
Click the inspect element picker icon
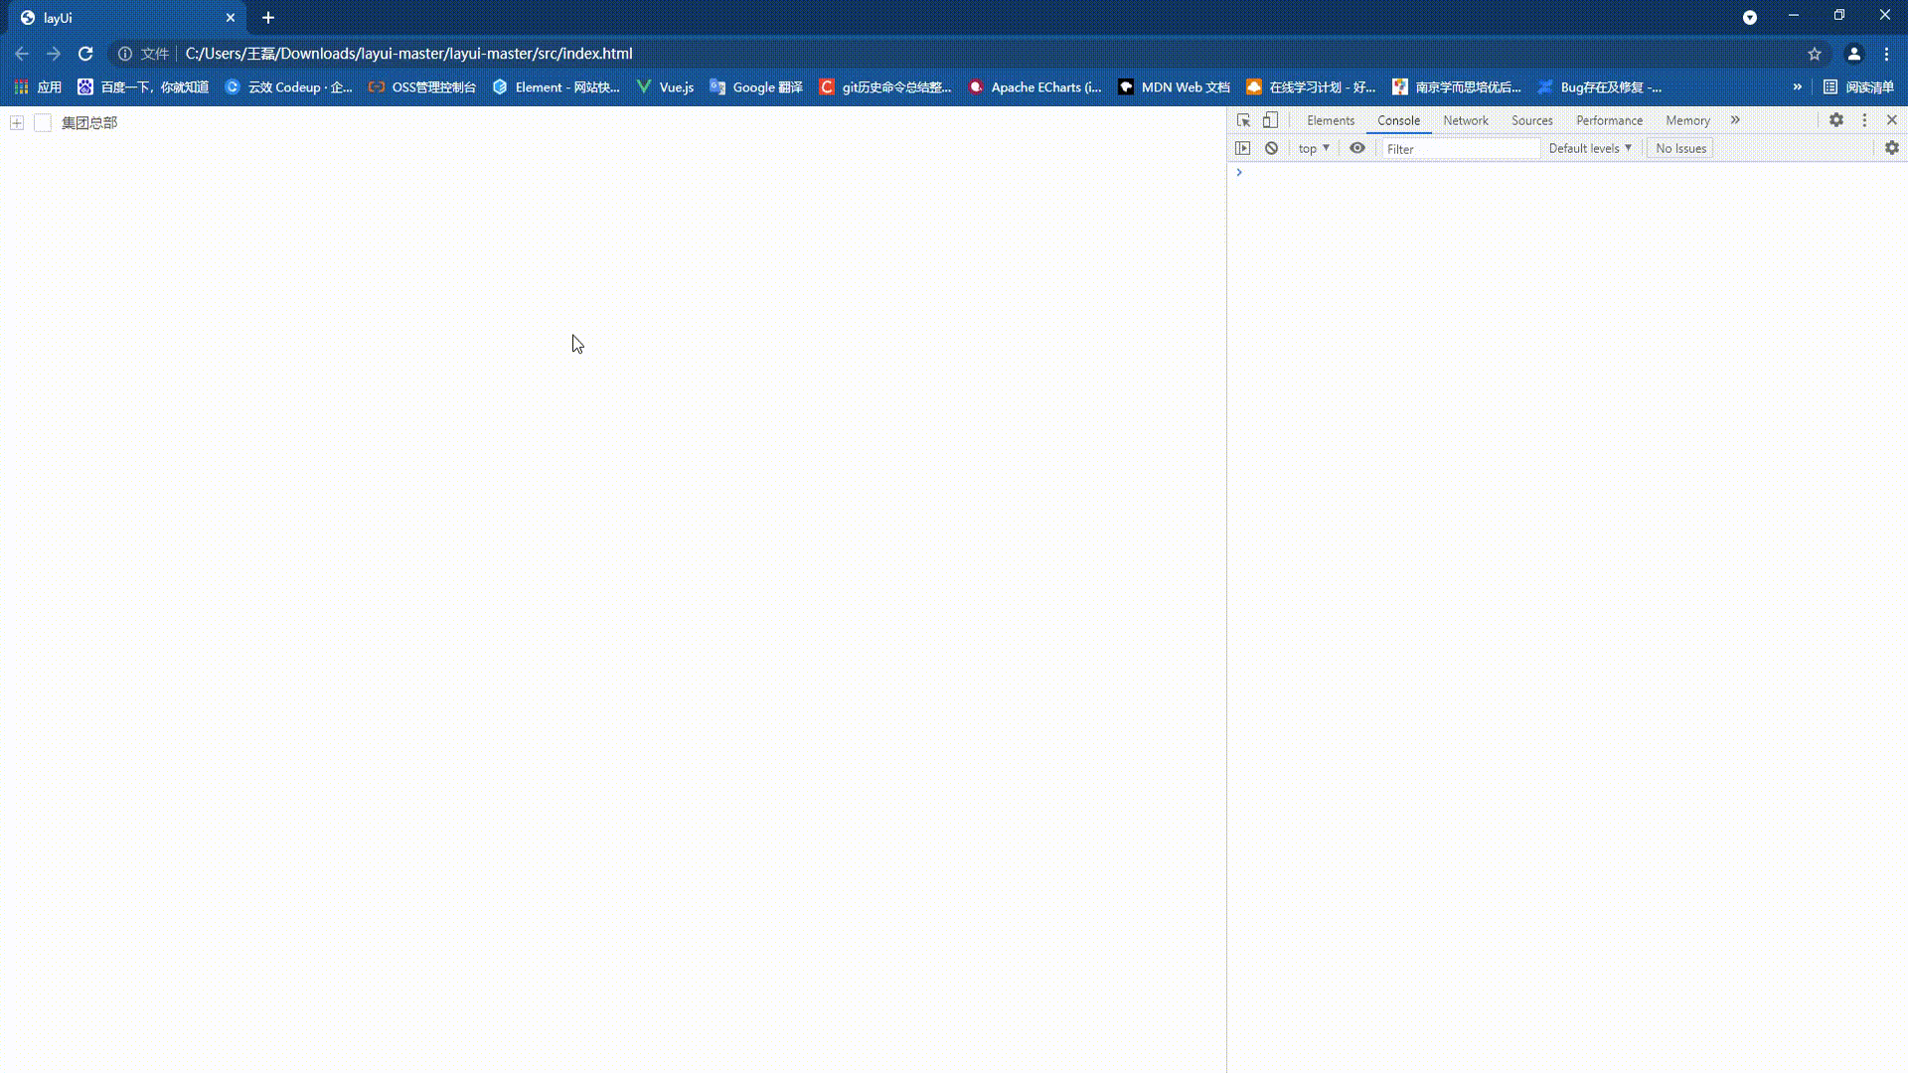click(x=1243, y=120)
